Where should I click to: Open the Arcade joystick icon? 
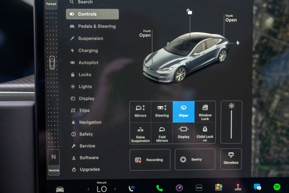pos(238,187)
